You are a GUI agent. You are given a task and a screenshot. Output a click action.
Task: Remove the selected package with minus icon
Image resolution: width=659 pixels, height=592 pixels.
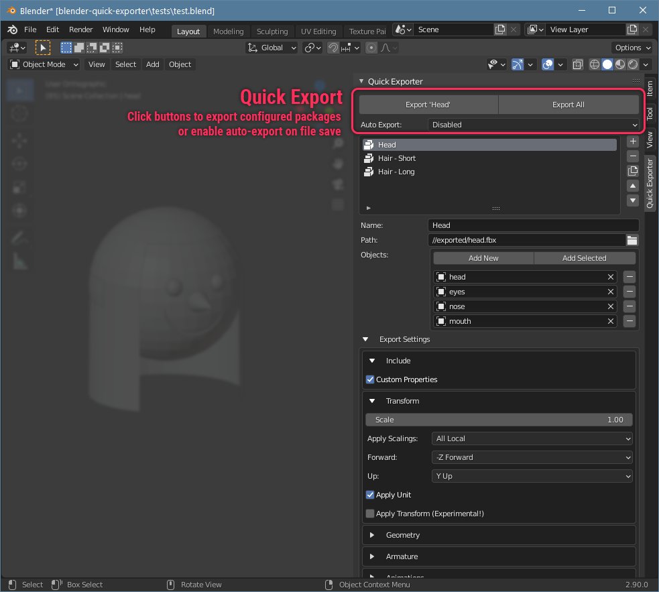633,156
